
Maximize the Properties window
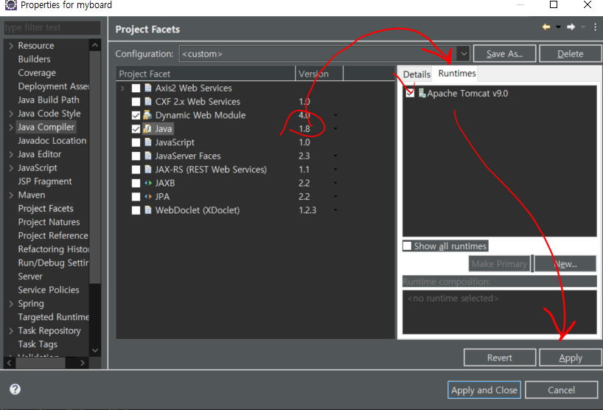pos(554,4)
